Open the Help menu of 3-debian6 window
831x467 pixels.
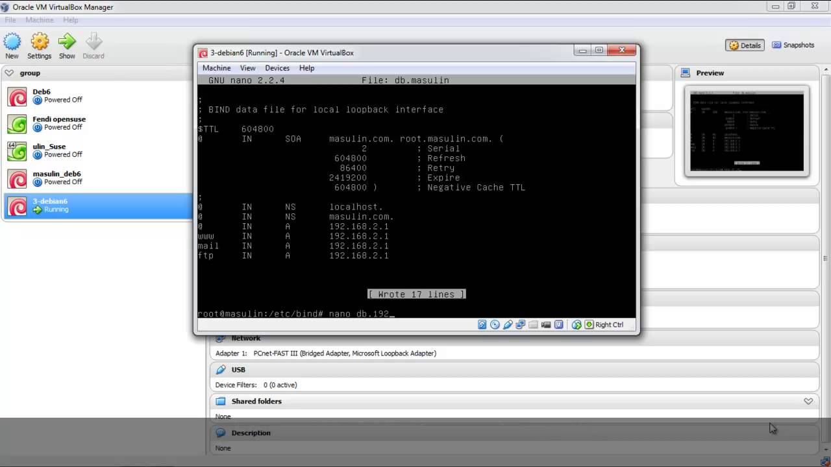click(306, 68)
